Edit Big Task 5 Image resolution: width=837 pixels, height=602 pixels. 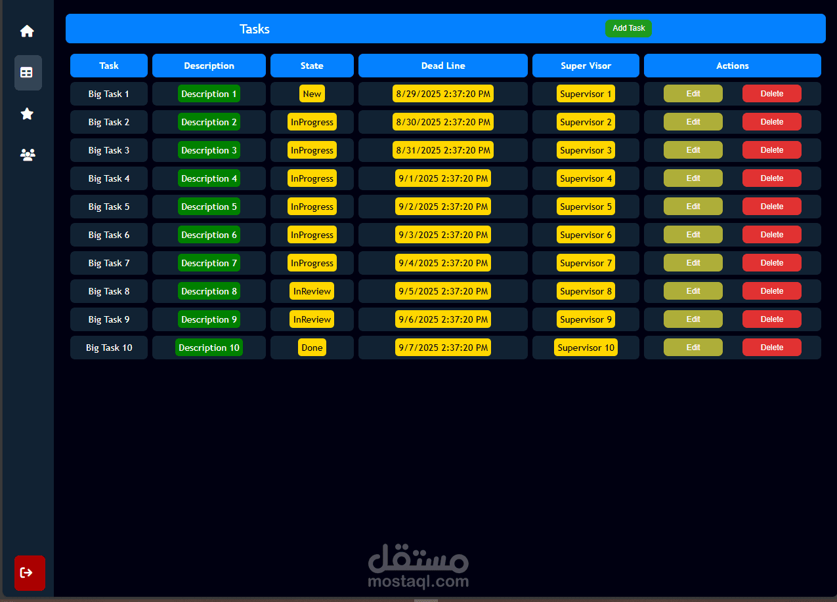[693, 207]
